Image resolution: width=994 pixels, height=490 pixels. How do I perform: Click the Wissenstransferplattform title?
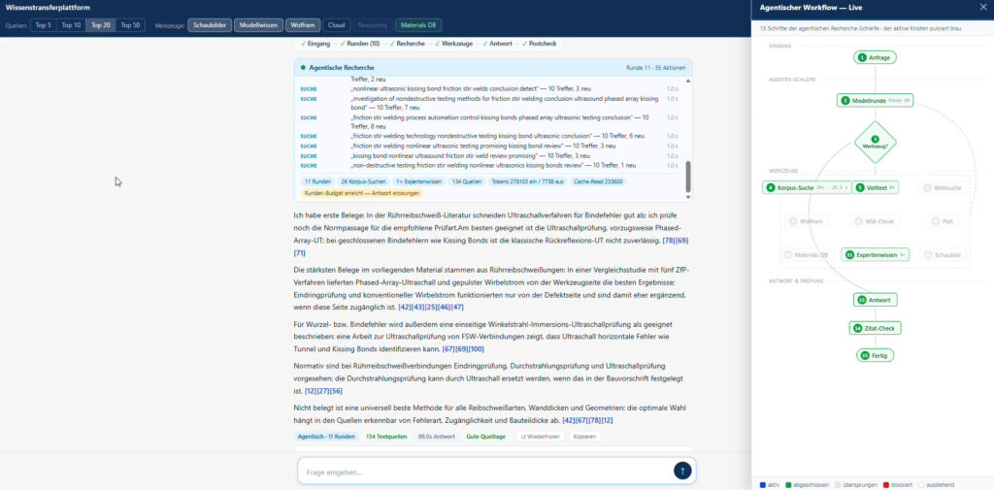(x=48, y=8)
